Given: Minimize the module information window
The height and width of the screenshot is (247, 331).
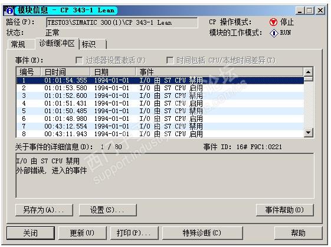Looking at the screenshot, I should [300, 11].
